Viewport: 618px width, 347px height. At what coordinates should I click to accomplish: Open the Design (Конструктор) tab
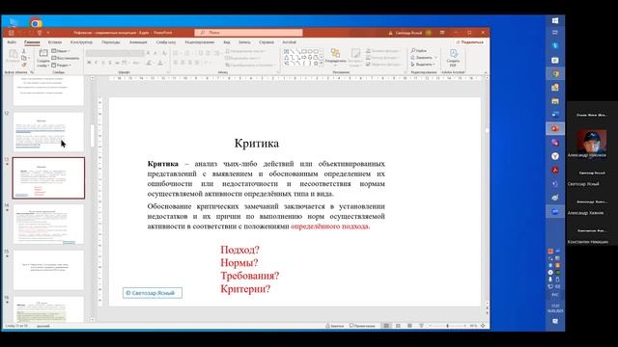[81, 42]
